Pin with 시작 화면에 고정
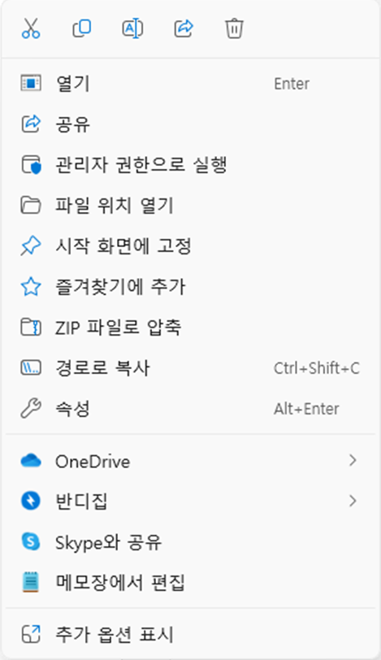 pyautogui.click(x=190, y=245)
